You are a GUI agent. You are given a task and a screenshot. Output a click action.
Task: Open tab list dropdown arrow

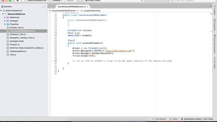pyautogui.click(x=210, y=6)
